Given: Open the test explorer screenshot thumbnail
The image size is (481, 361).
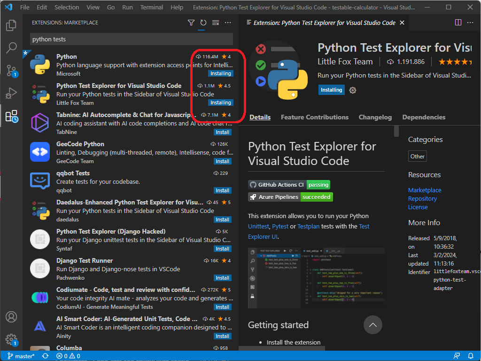Looking at the screenshot, I should click(316, 278).
